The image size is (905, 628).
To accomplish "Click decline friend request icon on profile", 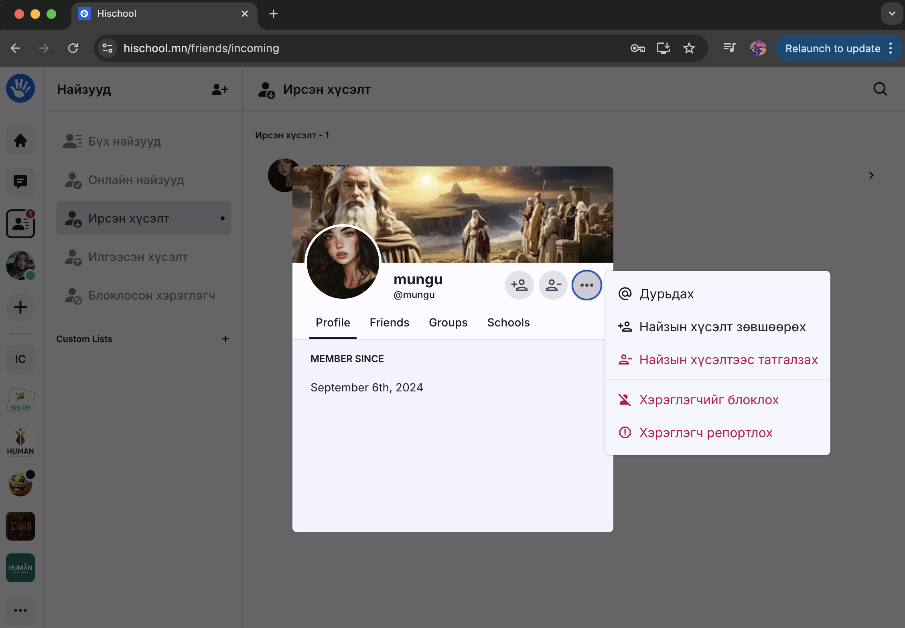I will click(x=553, y=285).
